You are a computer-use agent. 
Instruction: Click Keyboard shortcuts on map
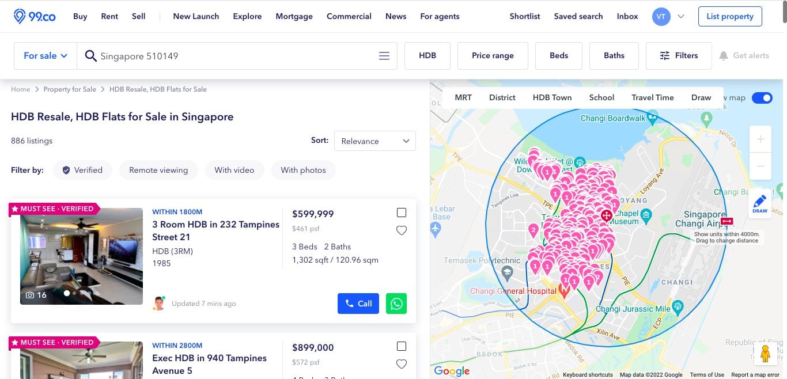[x=588, y=374]
